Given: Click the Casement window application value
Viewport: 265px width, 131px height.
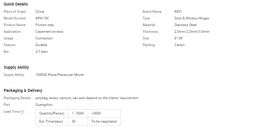Looking at the screenshot, I should pyautogui.click(x=49, y=32).
